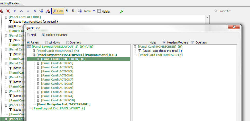Select Panel Card HOMESCREEN in left tree

click(x=79, y=59)
